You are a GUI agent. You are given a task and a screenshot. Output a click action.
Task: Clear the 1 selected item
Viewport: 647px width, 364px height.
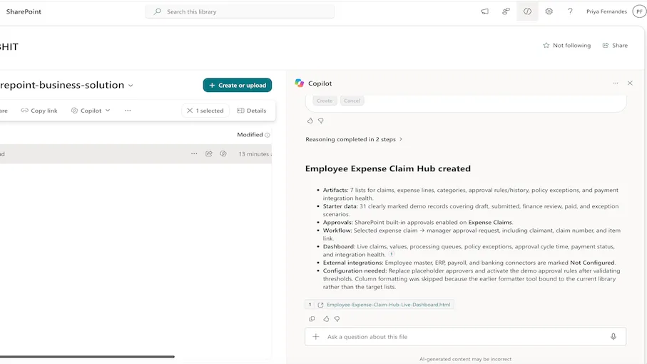click(x=205, y=111)
